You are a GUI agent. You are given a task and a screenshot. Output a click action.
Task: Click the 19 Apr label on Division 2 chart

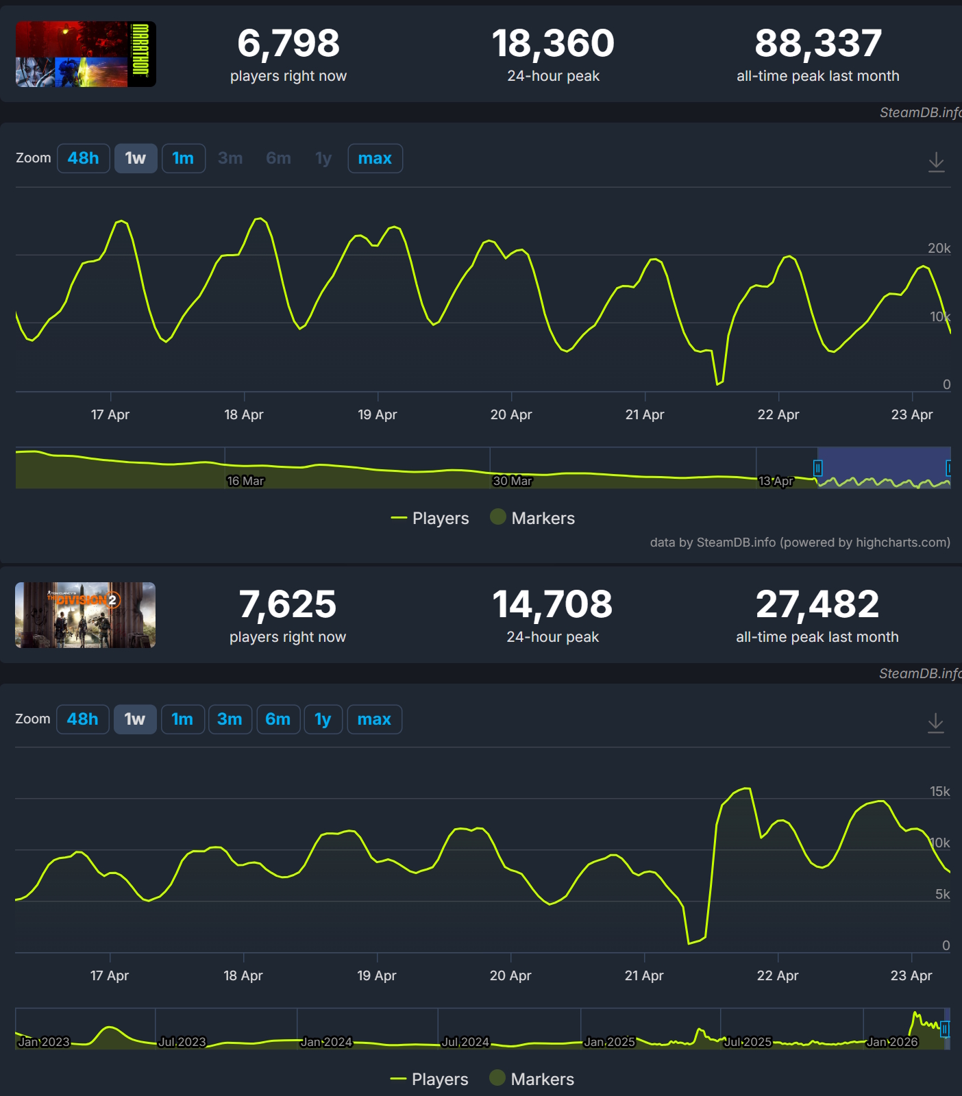point(377,975)
